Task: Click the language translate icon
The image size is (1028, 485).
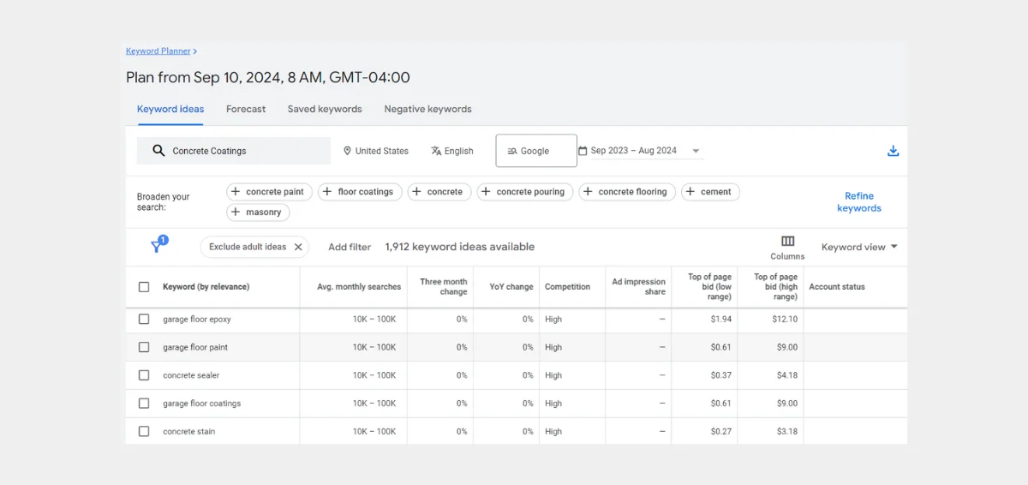Action: [x=436, y=151]
